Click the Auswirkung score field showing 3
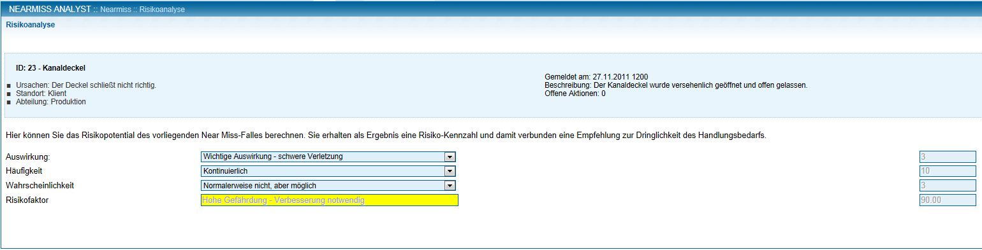 [948, 156]
